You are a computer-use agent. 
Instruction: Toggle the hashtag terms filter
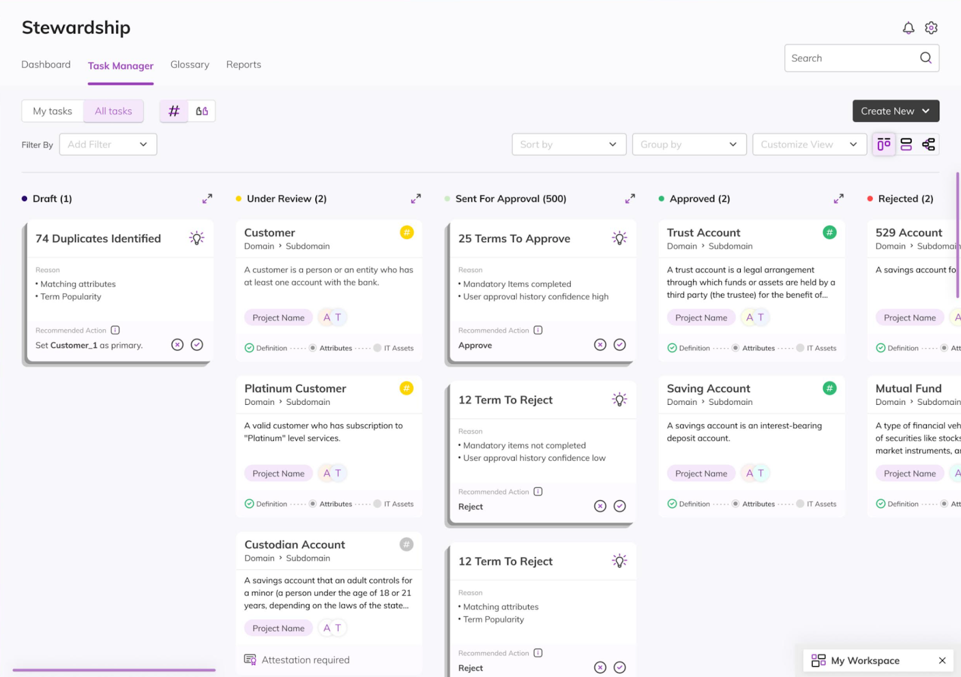click(174, 111)
